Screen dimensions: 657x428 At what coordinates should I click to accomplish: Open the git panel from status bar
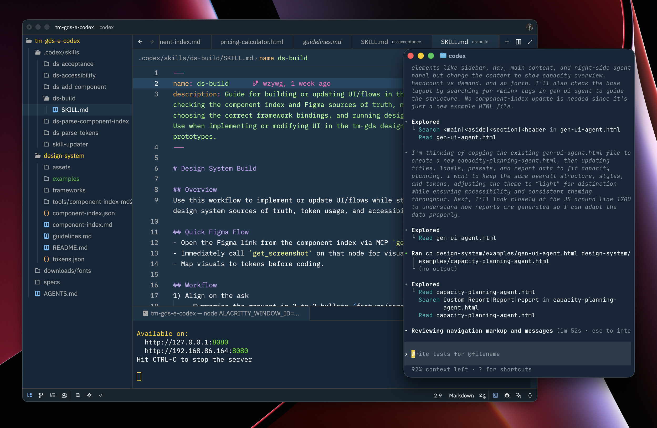[41, 395]
